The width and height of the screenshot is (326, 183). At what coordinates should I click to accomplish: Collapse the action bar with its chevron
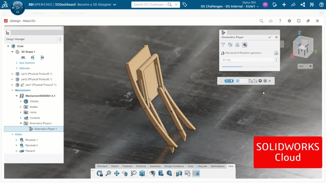92,171
